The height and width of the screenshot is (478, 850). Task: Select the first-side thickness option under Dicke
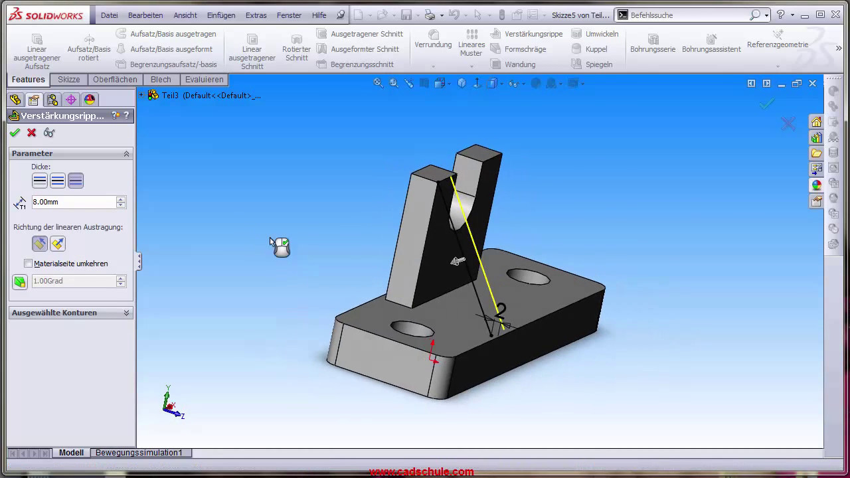coord(40,181)
